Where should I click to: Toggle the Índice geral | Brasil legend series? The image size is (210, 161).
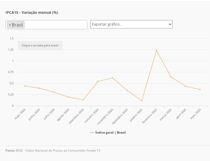(110, 133)
